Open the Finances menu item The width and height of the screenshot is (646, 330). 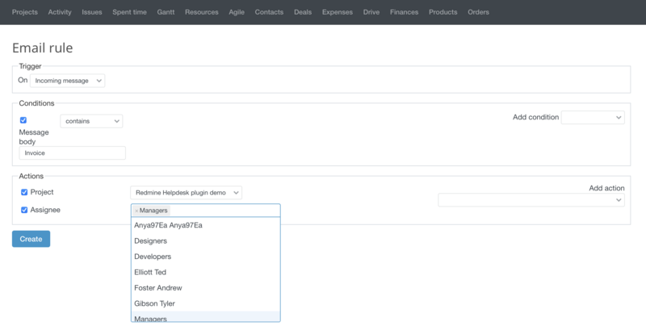click(x=405, y=12)
